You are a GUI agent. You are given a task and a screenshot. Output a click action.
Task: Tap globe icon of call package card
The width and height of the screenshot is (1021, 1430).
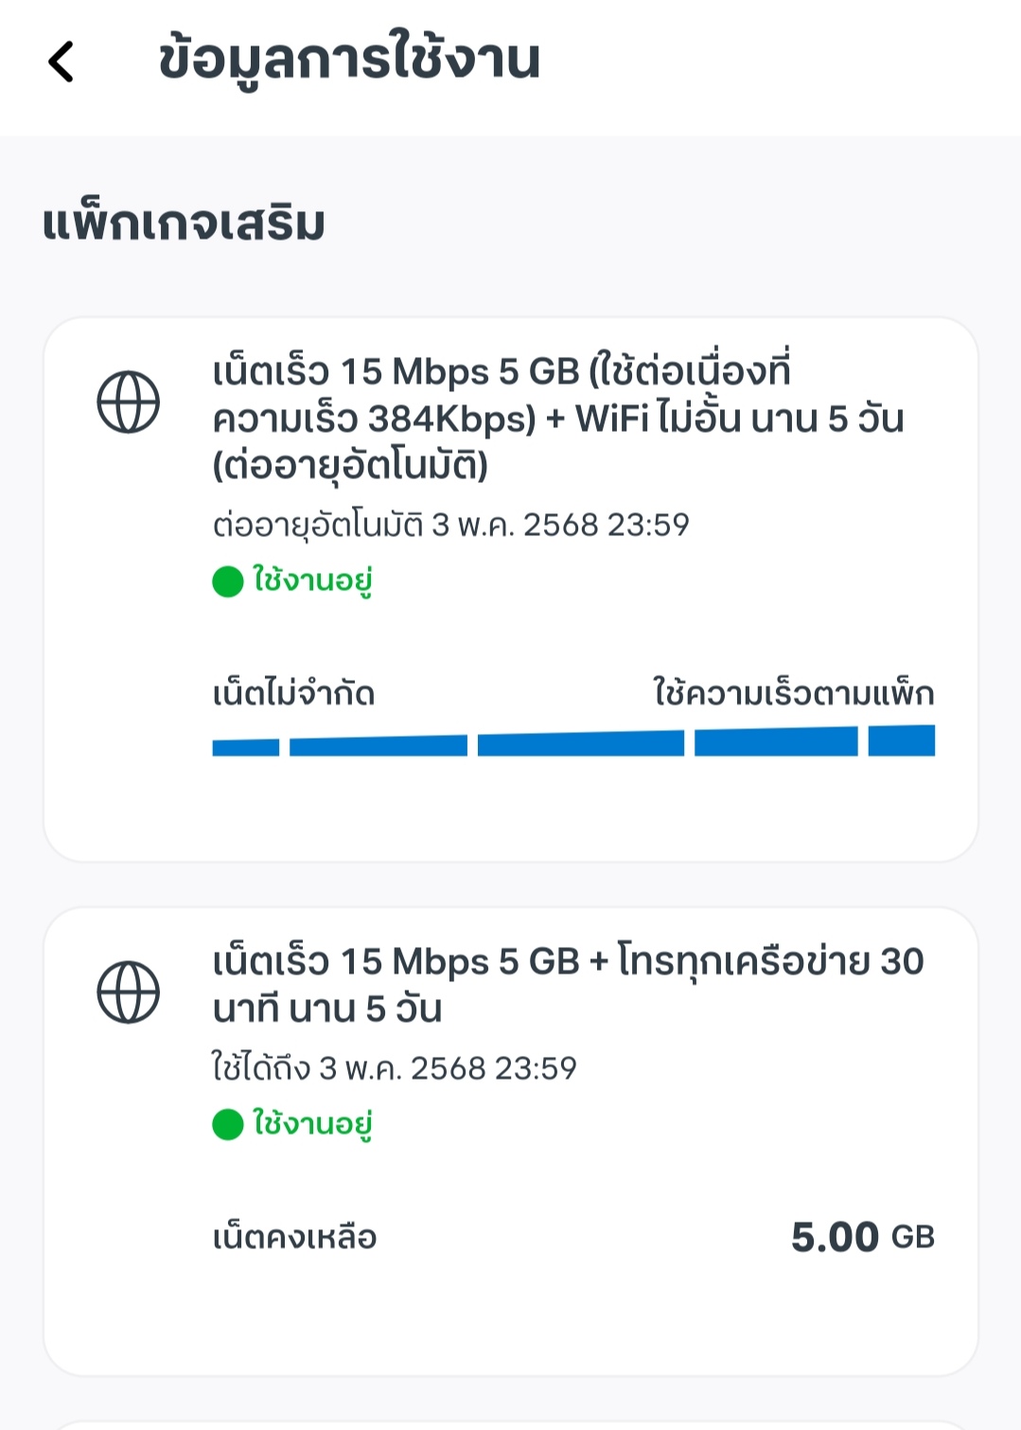[x=129, y=992]
